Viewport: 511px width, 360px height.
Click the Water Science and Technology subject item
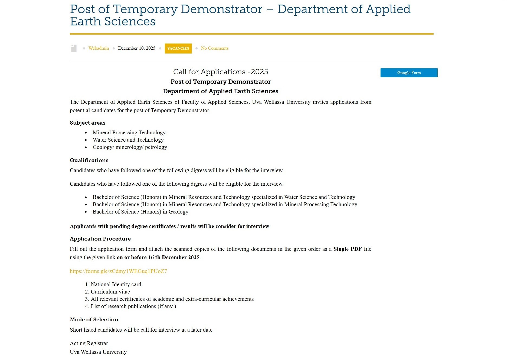[128, 140]
